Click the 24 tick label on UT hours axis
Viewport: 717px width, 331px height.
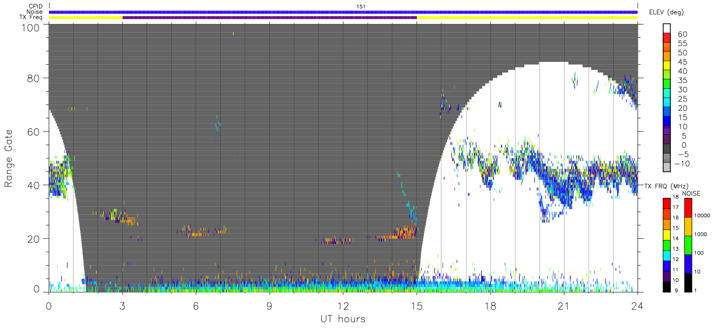point(638,305)
